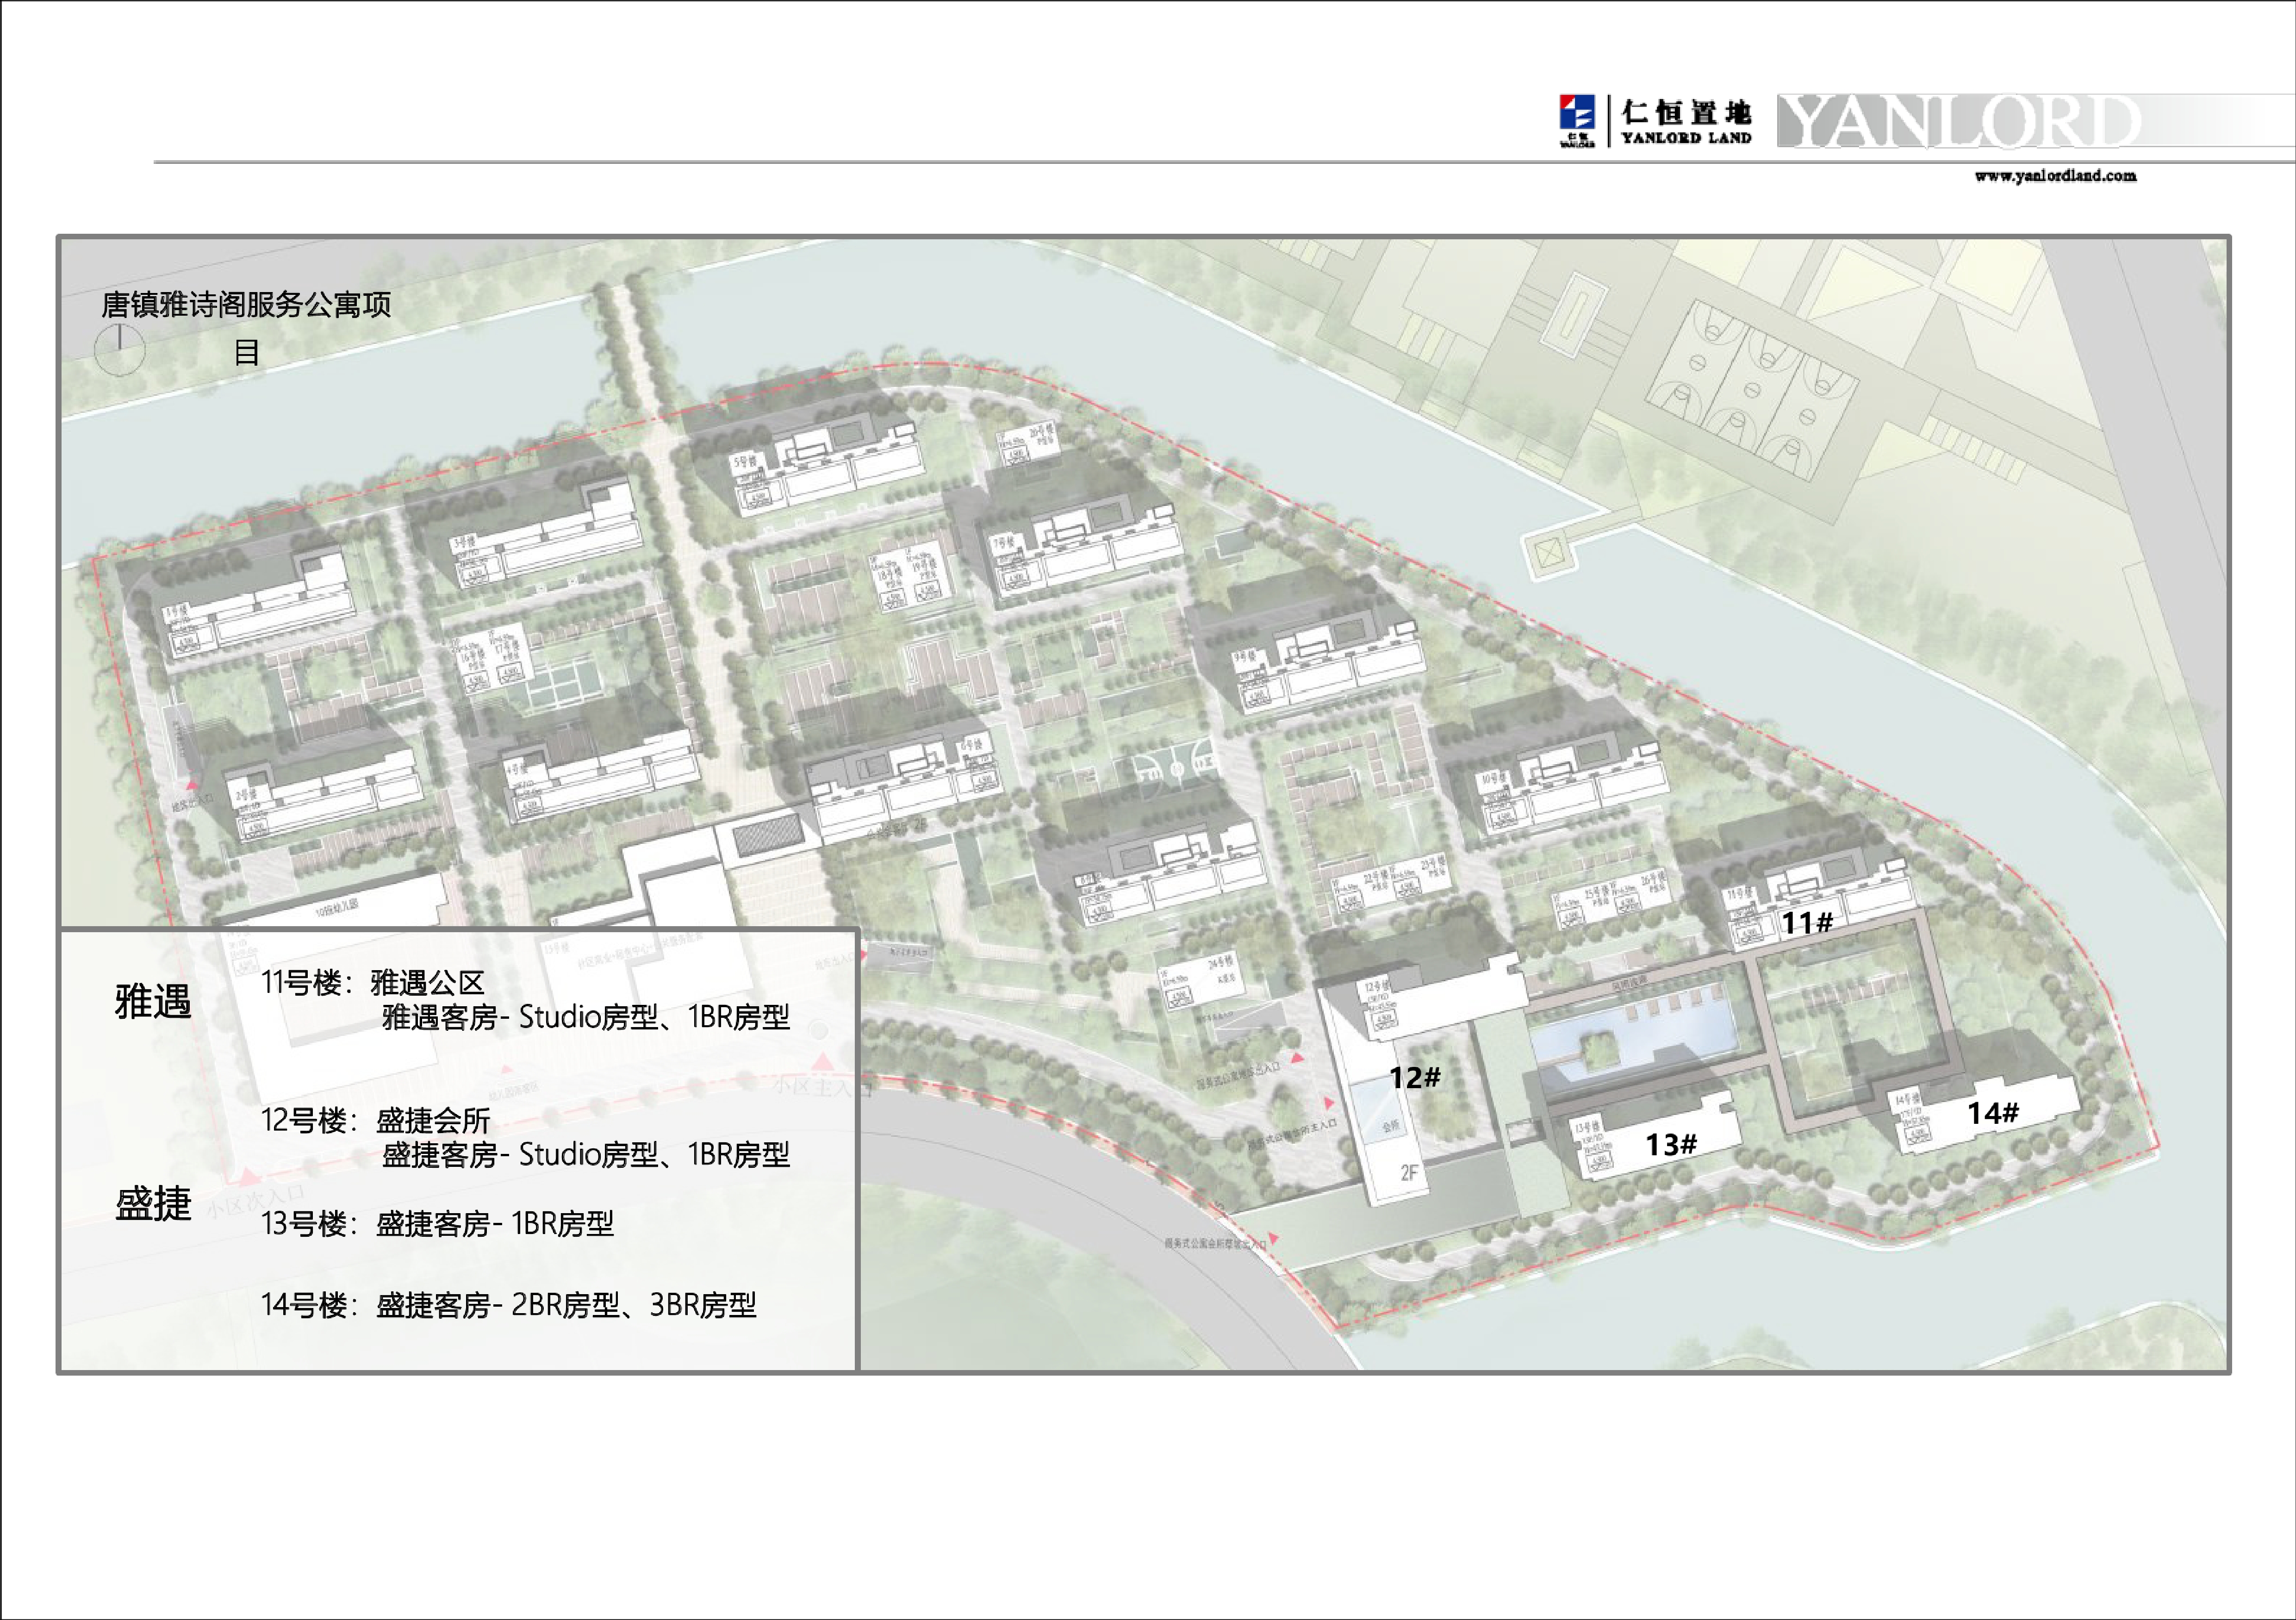
Task: Click the bold '14#' building label
Action: click(x=1993, y=1113)
